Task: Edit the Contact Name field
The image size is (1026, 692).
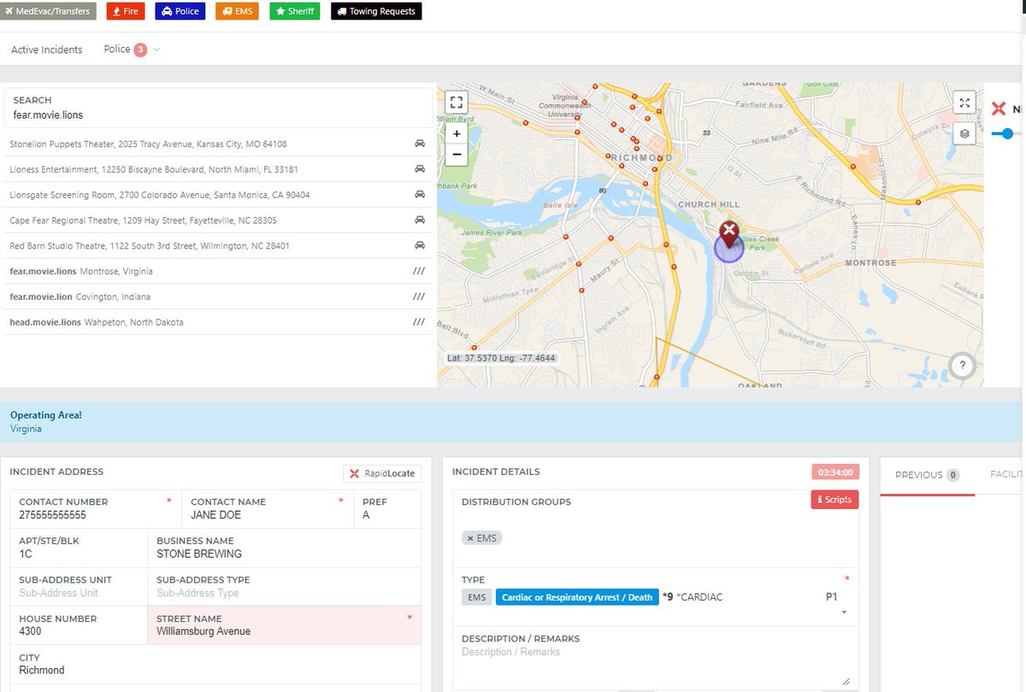Action: (268, 508)
